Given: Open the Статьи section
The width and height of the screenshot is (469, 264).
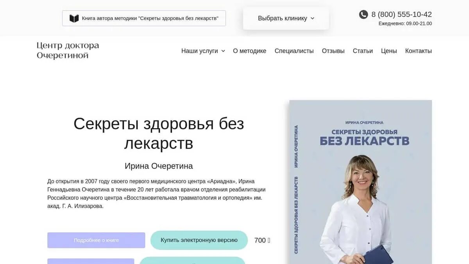Looking at the screenshot, I should (363, 51).
